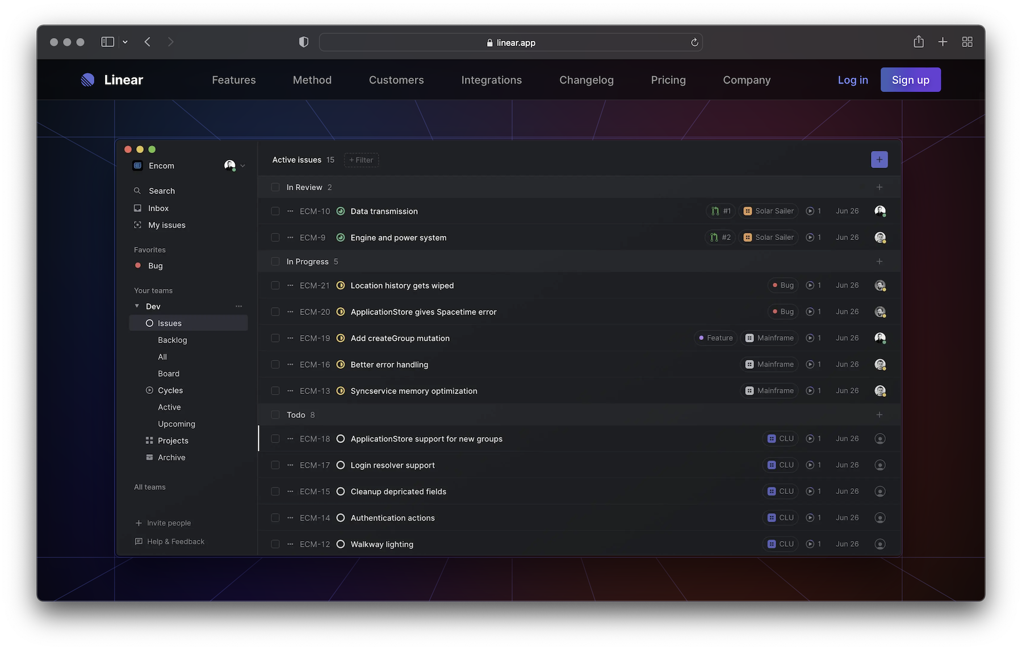Screen dimensions: 1022x650
Task: Open the Pricing nav item
Action: 668,80
